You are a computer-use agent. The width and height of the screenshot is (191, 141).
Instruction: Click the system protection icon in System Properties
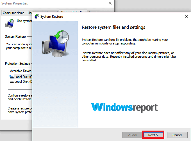10,23
